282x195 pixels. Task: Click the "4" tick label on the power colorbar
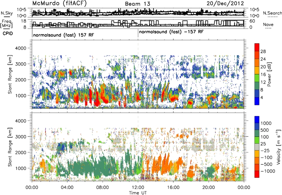coord(262,97)
